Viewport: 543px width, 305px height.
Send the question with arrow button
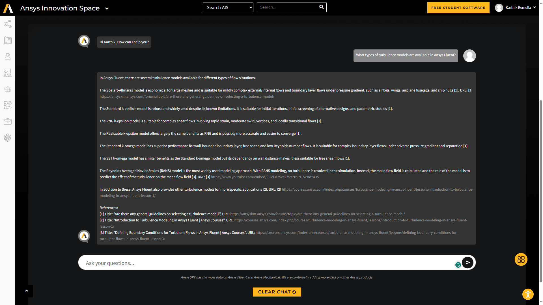pos(468,263)
